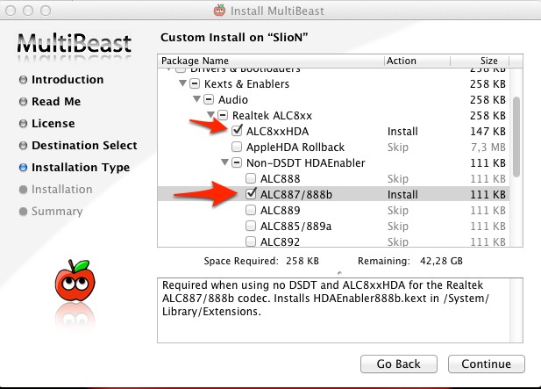Check the ALC889 checkbox

click(x=251, y=210)
